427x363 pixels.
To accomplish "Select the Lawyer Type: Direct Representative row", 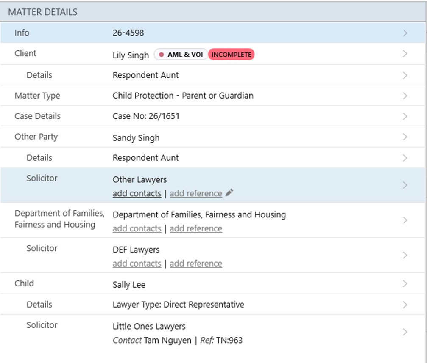I will click(178, 305).
